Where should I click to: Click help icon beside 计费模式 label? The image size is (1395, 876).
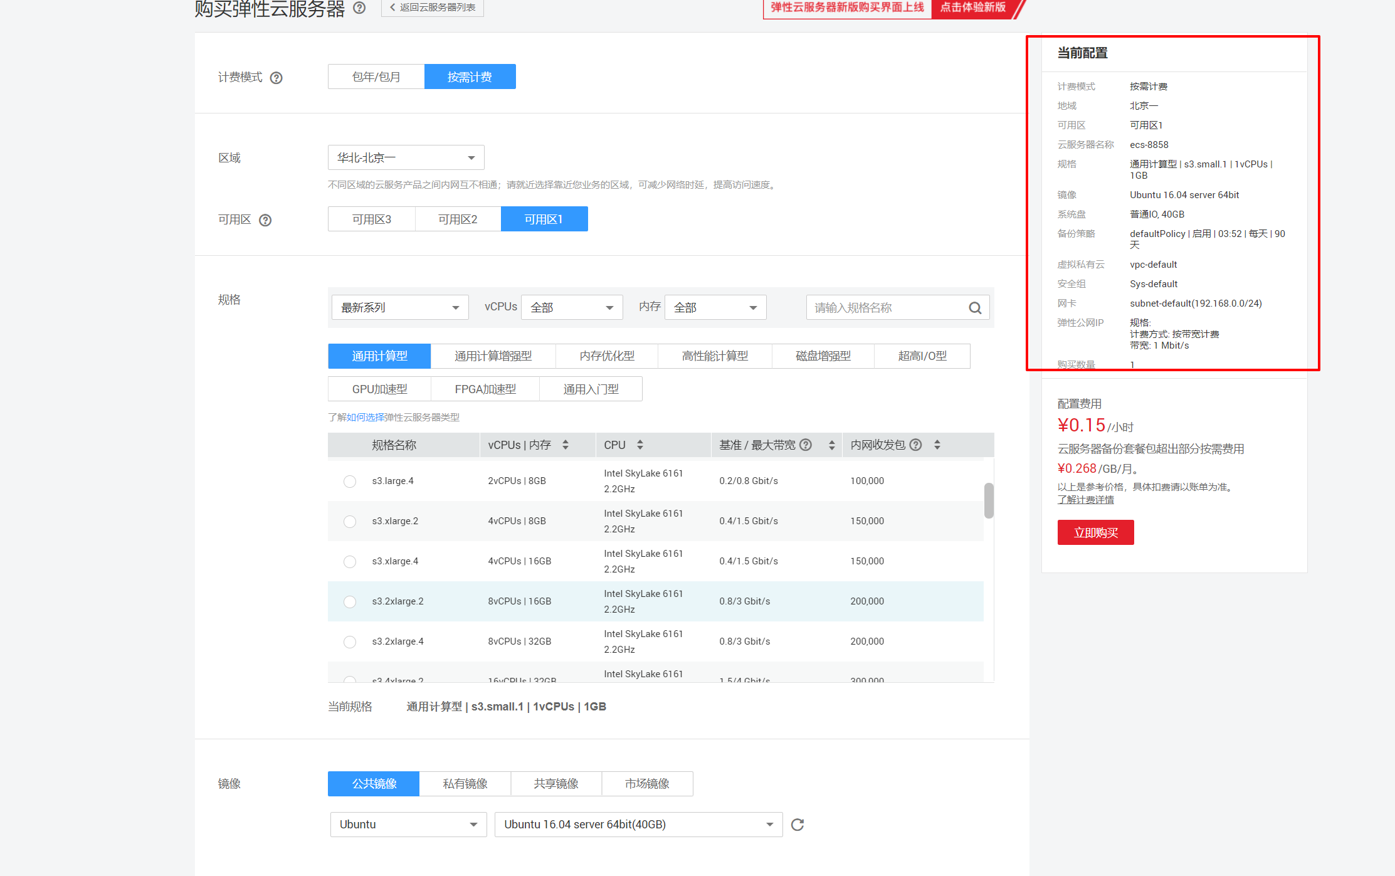coord(276,78)
